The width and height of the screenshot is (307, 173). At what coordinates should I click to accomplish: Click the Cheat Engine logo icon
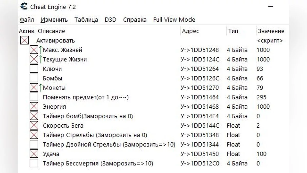click(x=24, y=7)
